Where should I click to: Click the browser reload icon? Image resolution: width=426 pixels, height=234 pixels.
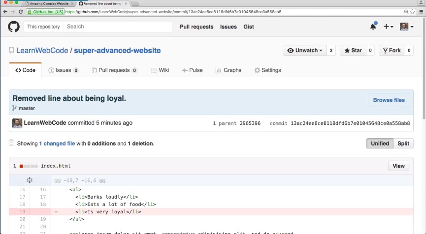[x=21, y=11]
